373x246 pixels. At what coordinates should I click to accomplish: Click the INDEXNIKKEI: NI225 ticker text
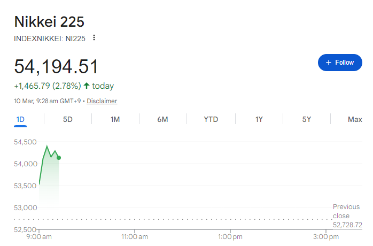tap(50, 38)
